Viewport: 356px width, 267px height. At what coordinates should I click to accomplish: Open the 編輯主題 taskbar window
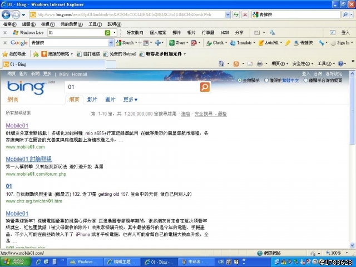coord(122,262)
